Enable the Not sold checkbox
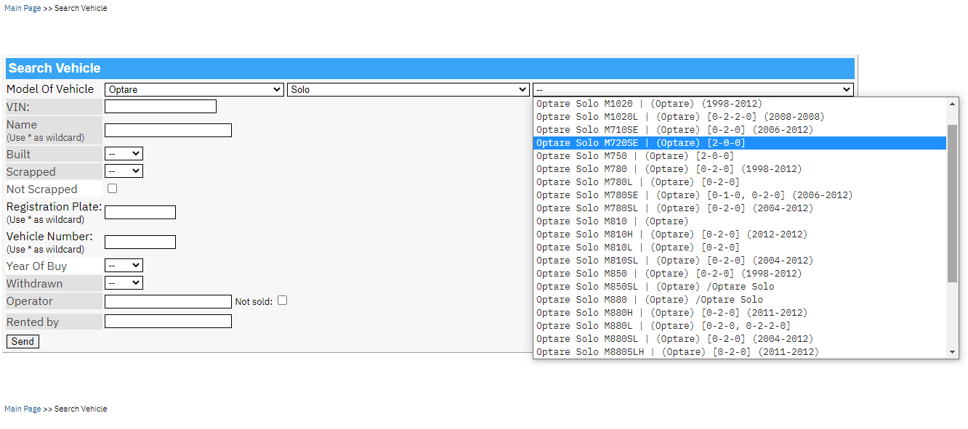 coord(282,301)
